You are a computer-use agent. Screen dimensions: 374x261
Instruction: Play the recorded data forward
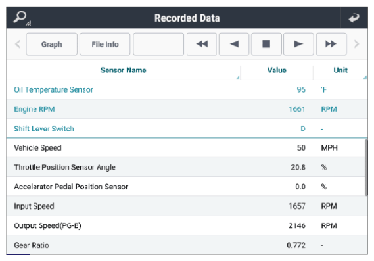coord(298,44)
